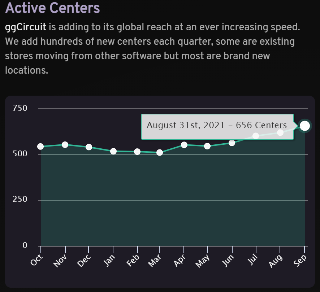320x292 pixels.
Task: Select the Oct data point marker
Action: pos(40,147)
